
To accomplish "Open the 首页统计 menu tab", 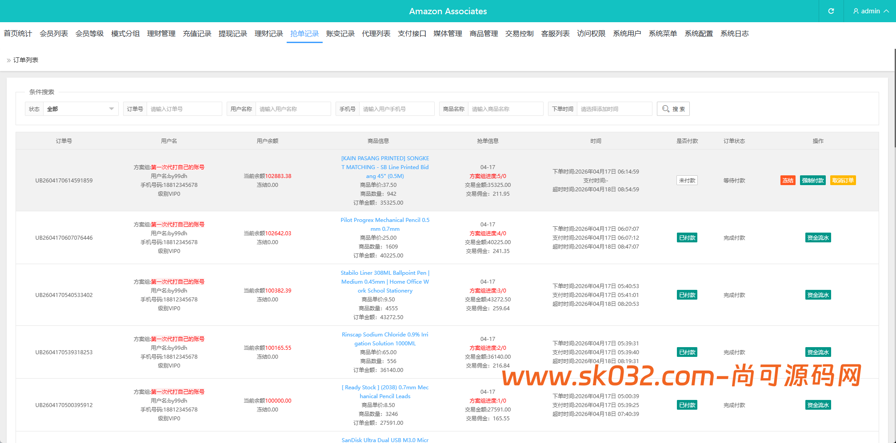I will coord(18,33).
